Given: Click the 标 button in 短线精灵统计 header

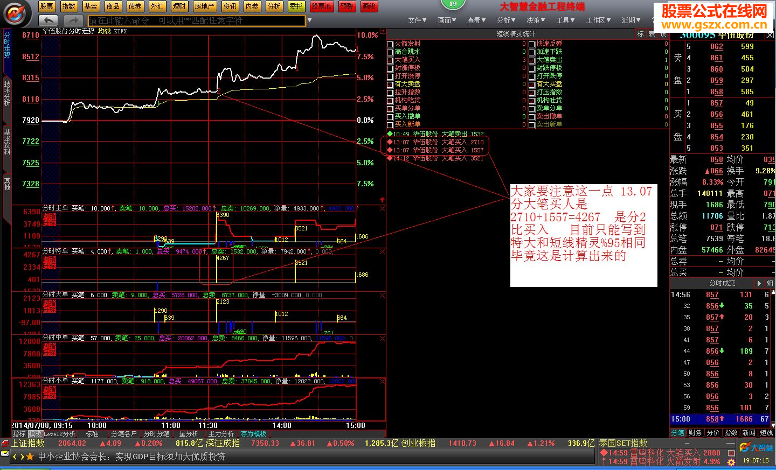Looking at the screenshot, I should 640,33.
